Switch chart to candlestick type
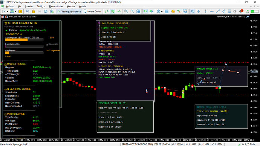 [113, 11]
